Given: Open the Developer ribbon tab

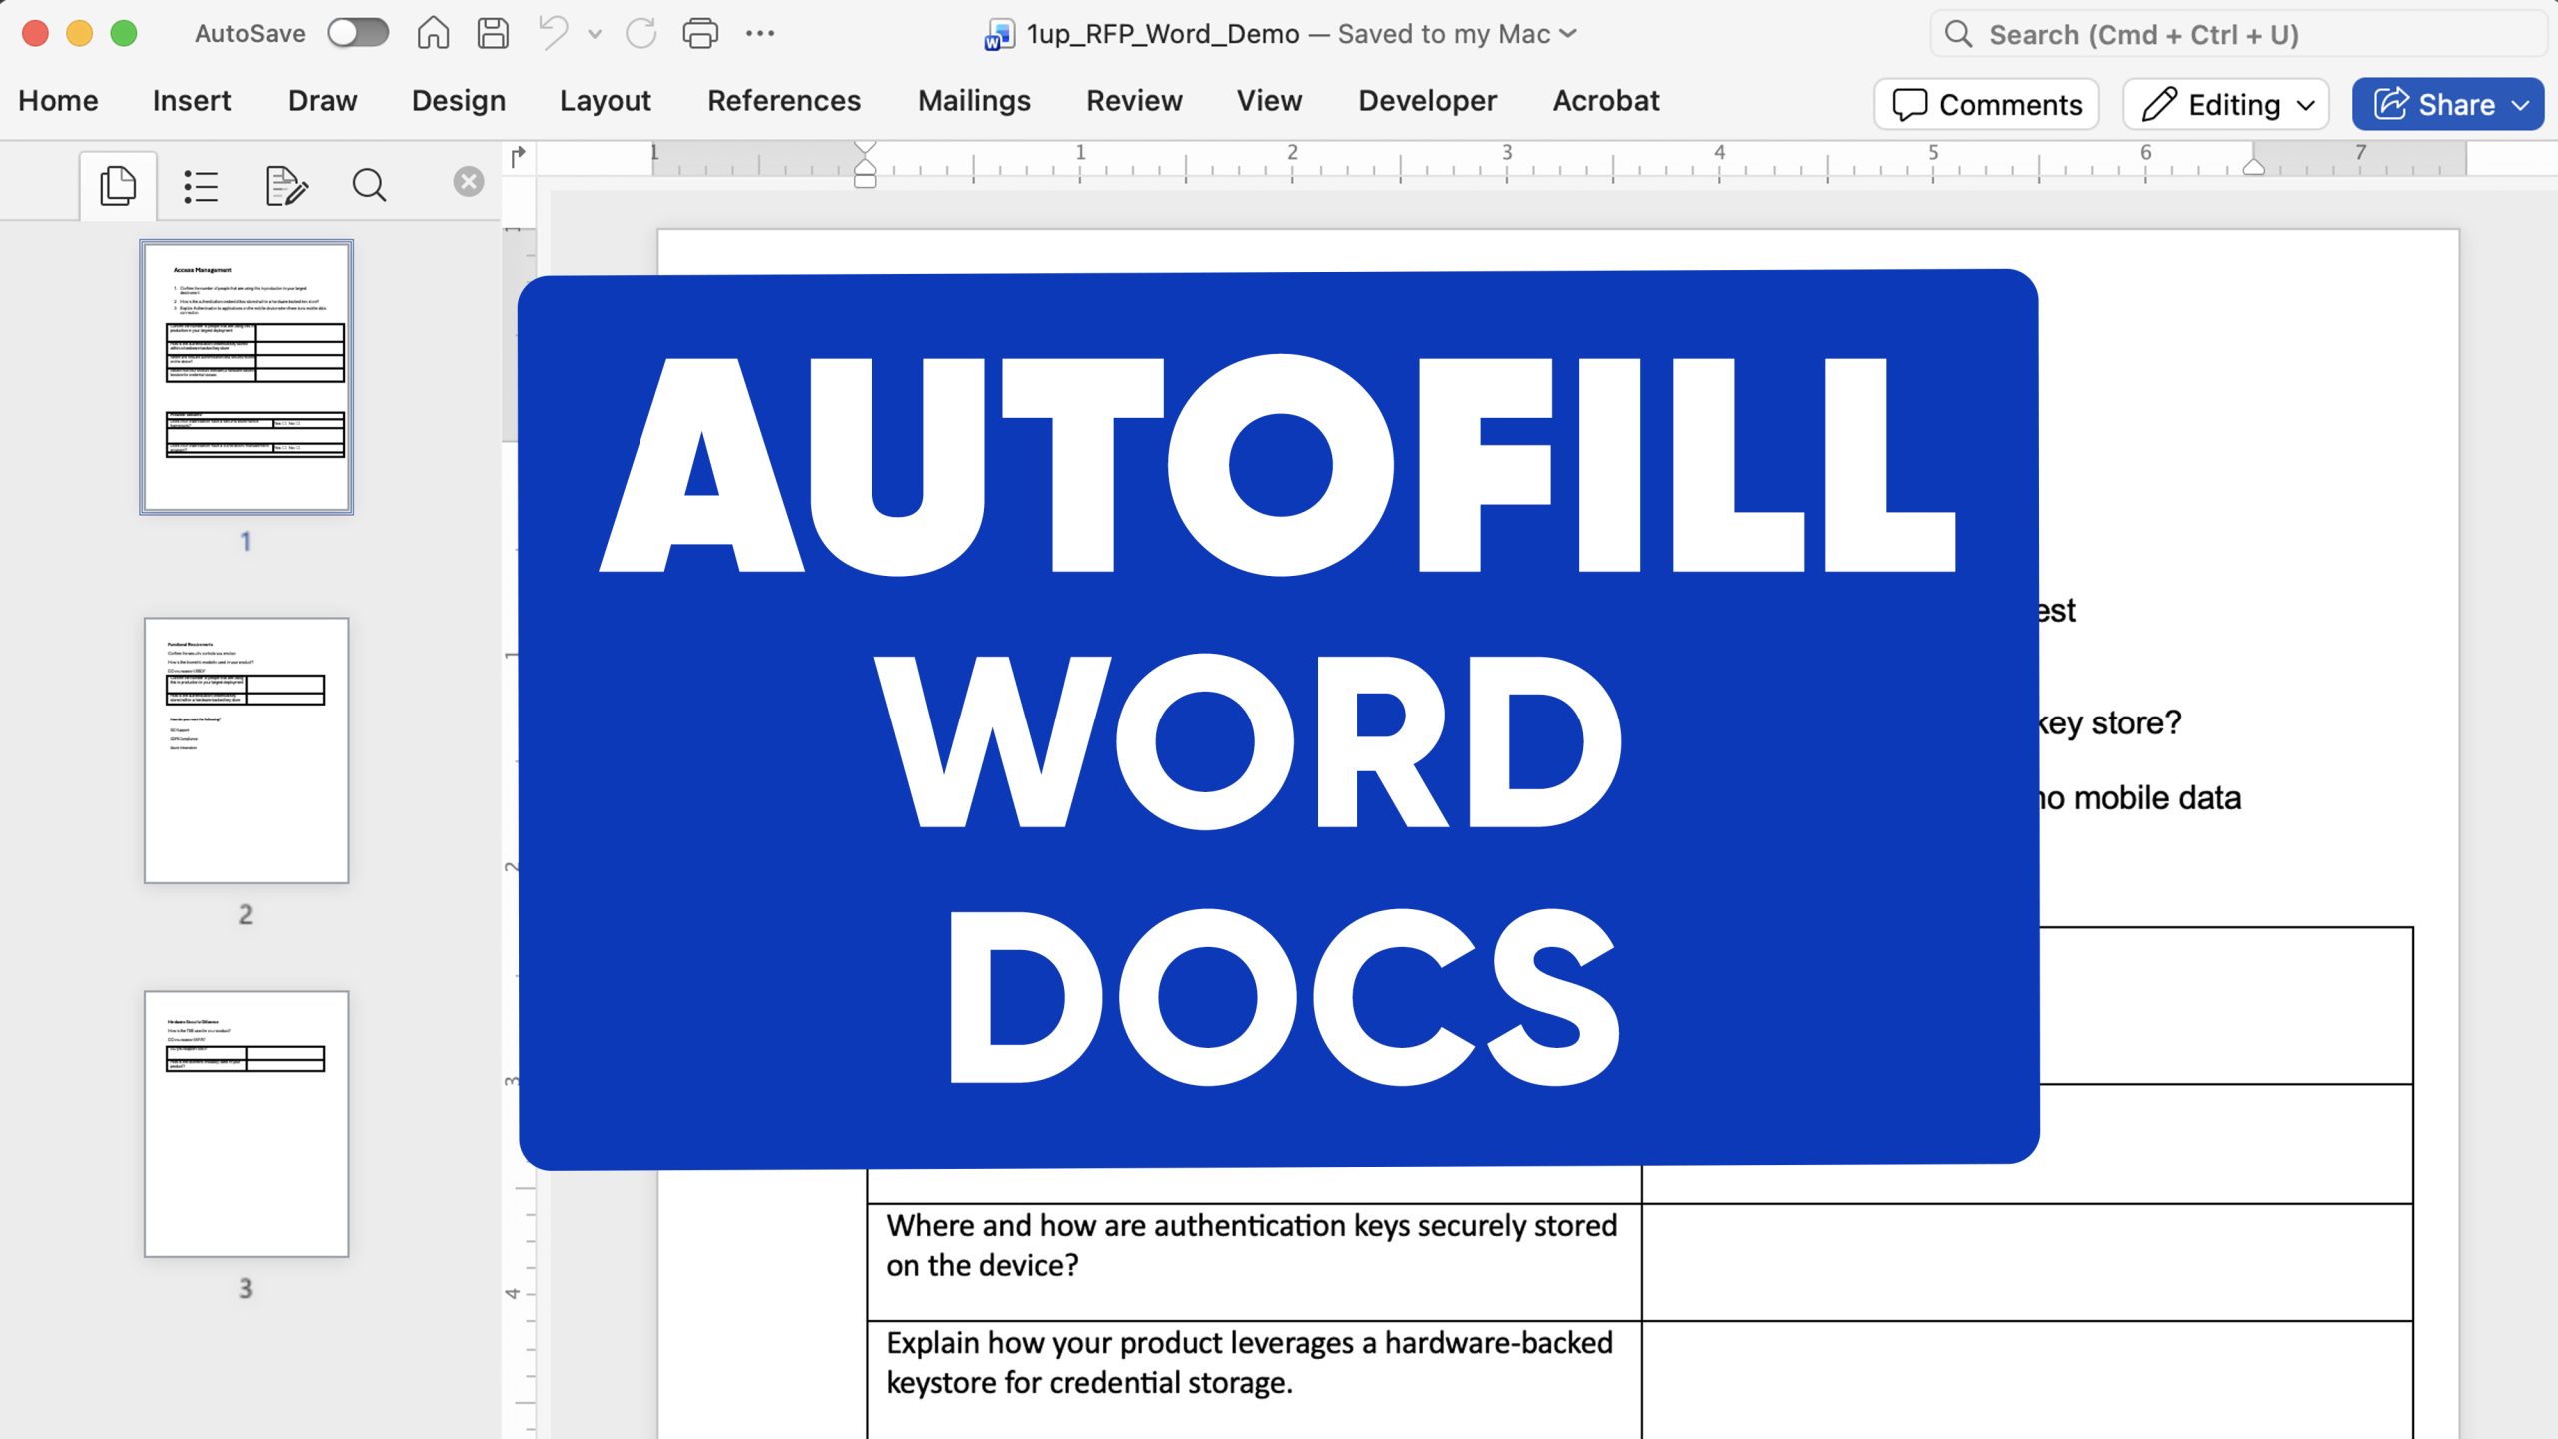Looking at the screenshot, I should (1427, 100).
